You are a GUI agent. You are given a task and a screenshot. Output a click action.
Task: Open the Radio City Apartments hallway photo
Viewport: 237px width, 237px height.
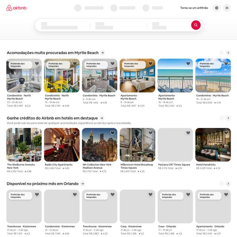62,145
